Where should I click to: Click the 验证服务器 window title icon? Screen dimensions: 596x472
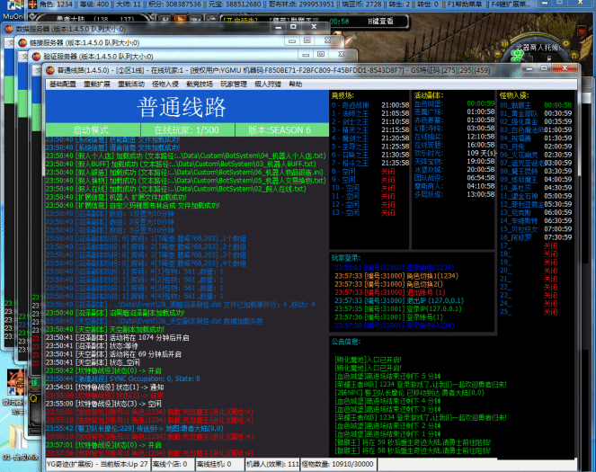coord(36,56)
